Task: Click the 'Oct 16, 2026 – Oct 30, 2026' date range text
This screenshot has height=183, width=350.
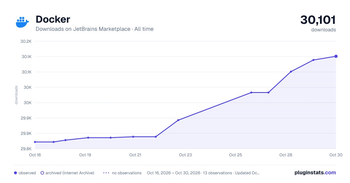Action: (174, 173)
